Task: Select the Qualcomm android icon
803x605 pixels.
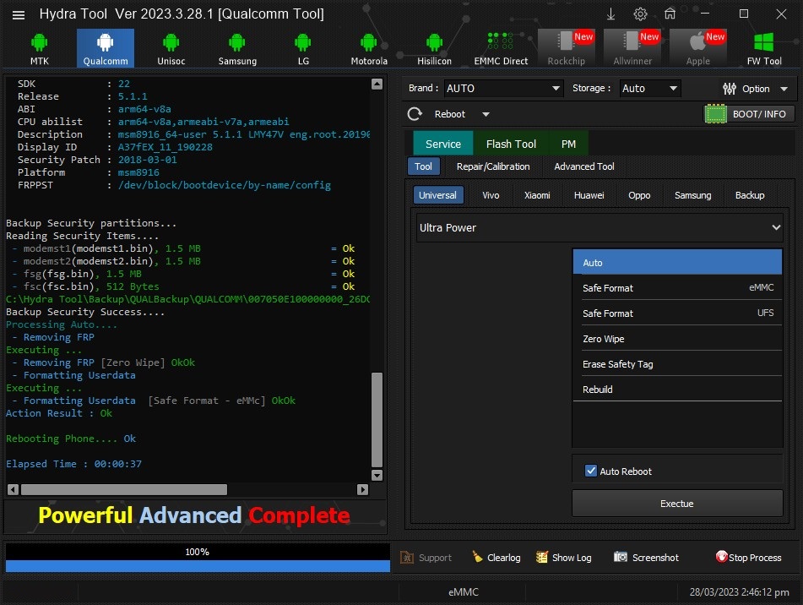Action: [x=106, y=42]
